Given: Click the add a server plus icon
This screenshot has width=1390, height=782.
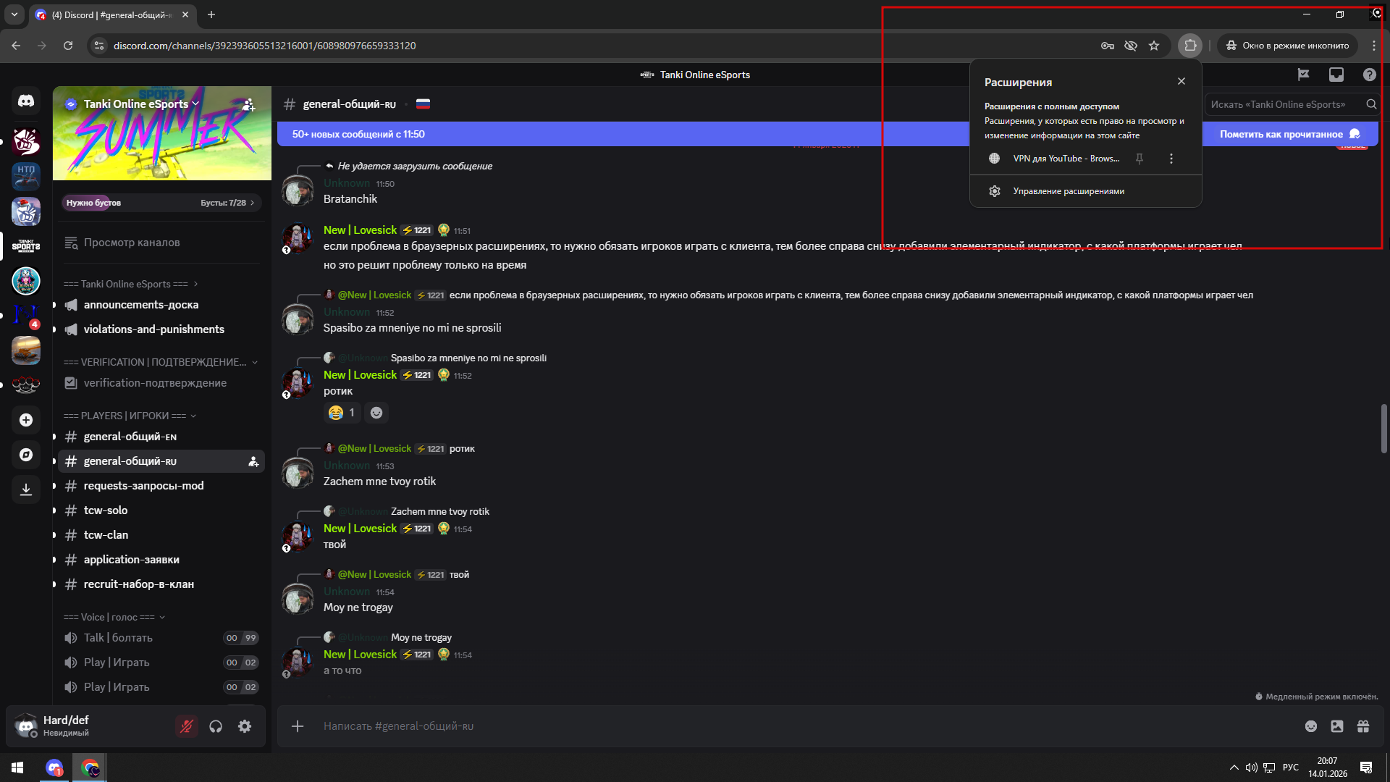Looking at the screenshot, I should click(26, 420).
